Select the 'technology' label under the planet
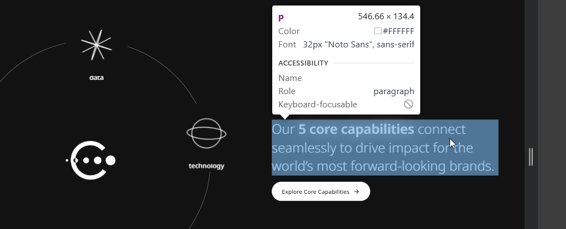This screenshot has height=229, width=566. pyautogui.click(x=206, y=166)
